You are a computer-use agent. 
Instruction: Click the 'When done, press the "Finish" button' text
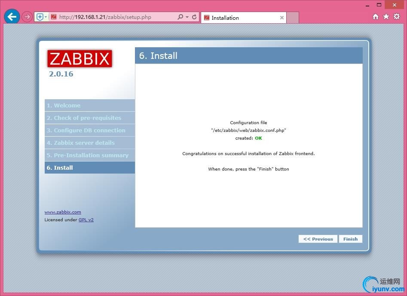(x=248, y=169)
